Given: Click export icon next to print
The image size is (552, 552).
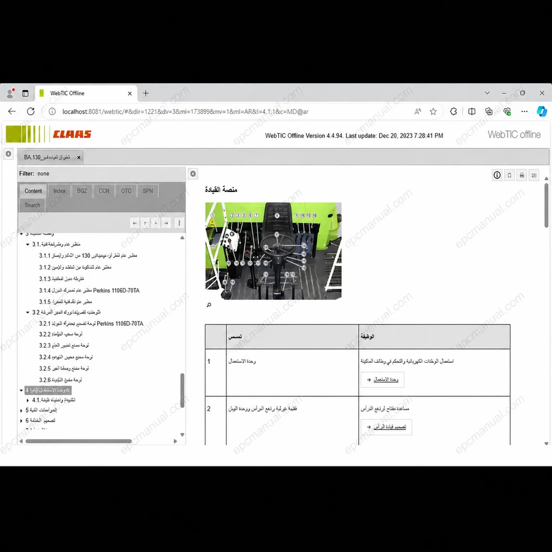Looking at the screenshot, I should point(534,175).
